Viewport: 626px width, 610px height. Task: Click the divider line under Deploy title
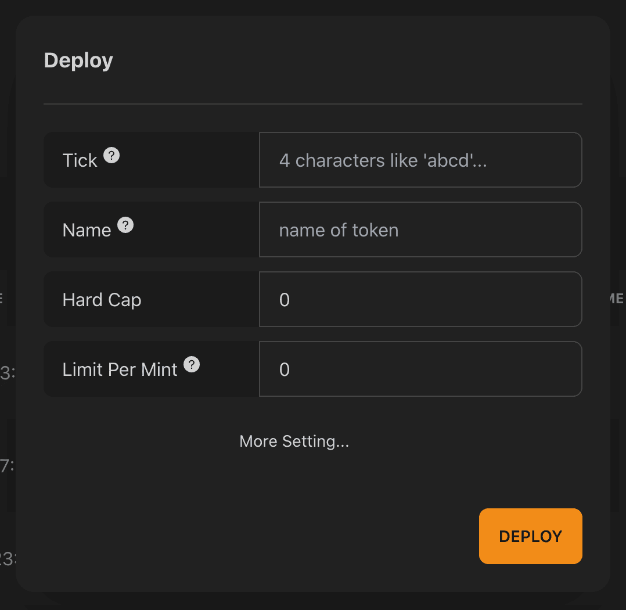312,104
